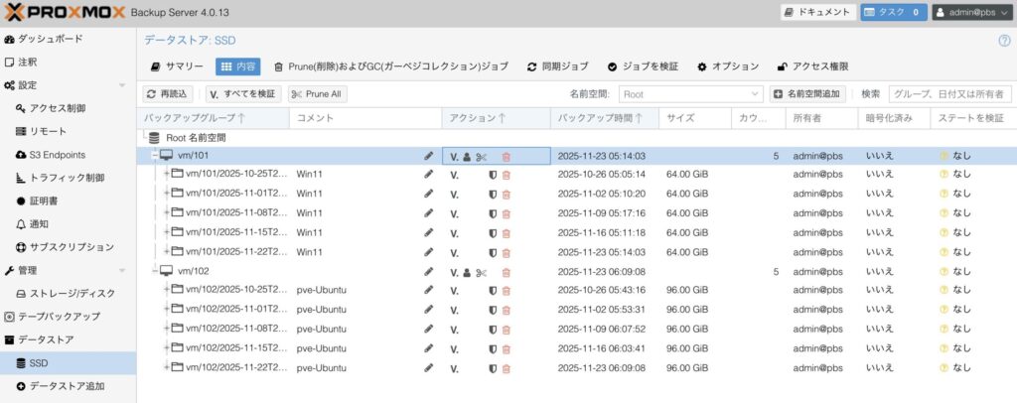The height and width of the screenshot is (403, 1017).
Task: Expand the vm/102/2025-11-08 snapshot node
Action: click(166, 330)
